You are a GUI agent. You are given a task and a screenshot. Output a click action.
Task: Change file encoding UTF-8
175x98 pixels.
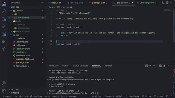click(x=119, y=96)
